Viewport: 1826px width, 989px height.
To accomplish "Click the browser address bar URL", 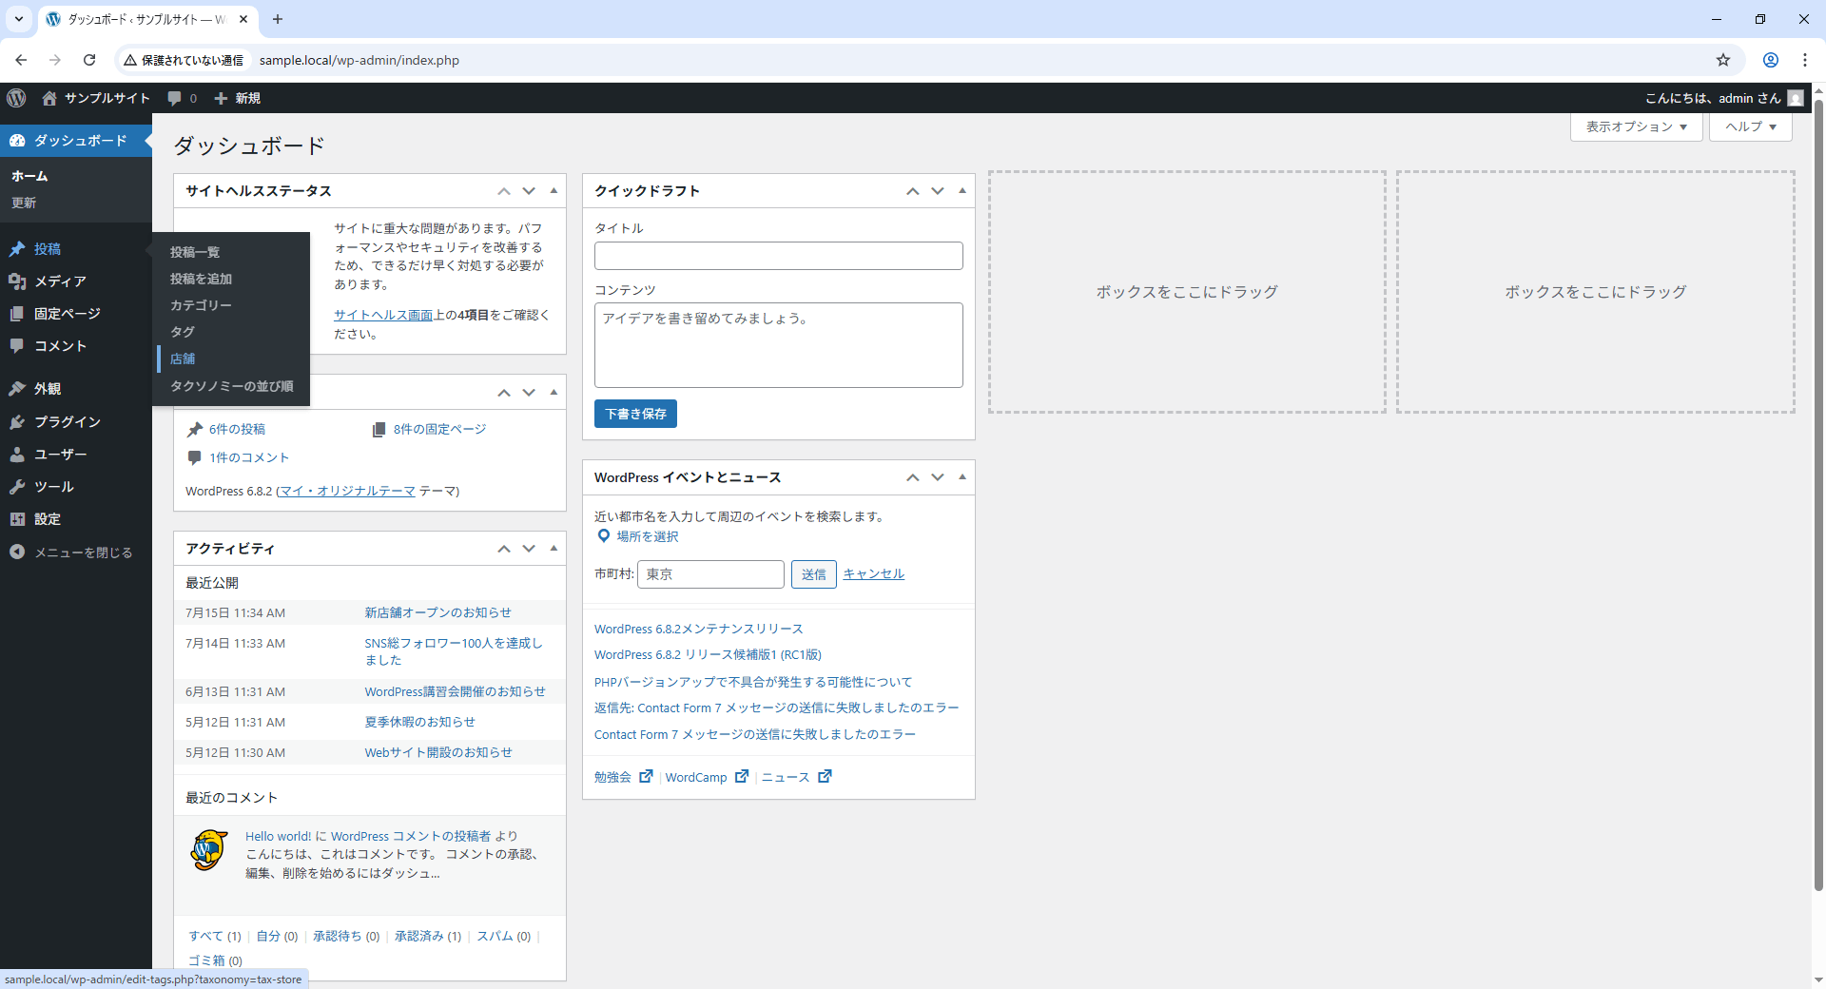I will (359, 60).
